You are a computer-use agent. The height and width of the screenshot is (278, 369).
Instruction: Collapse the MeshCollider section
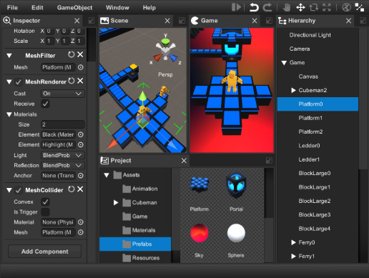pyautogui.click(x=9, y=190)
